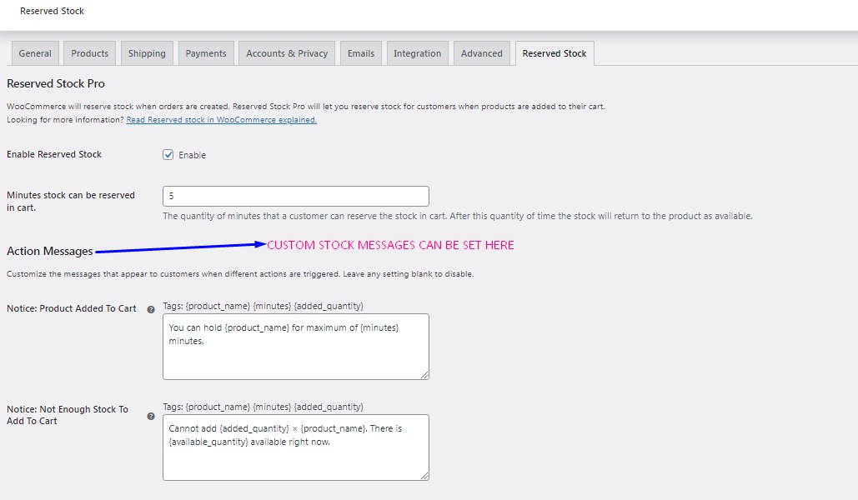Click the help icon for Not Enough Stock notice

point(151,415)
